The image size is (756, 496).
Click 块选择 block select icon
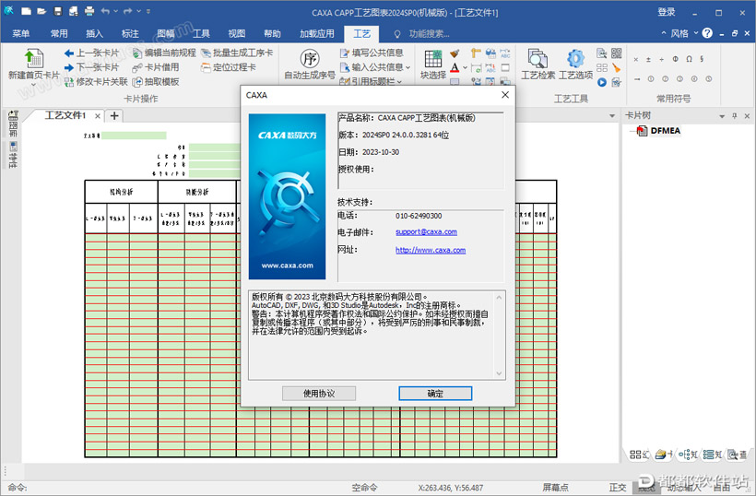point(433,59)
